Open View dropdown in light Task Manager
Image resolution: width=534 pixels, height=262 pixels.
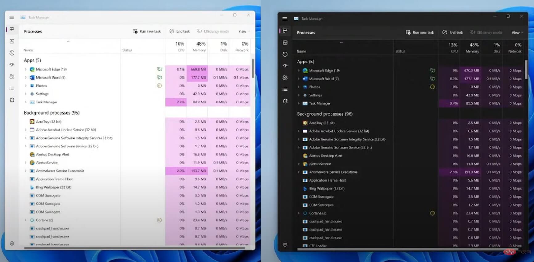click(244, 31)
